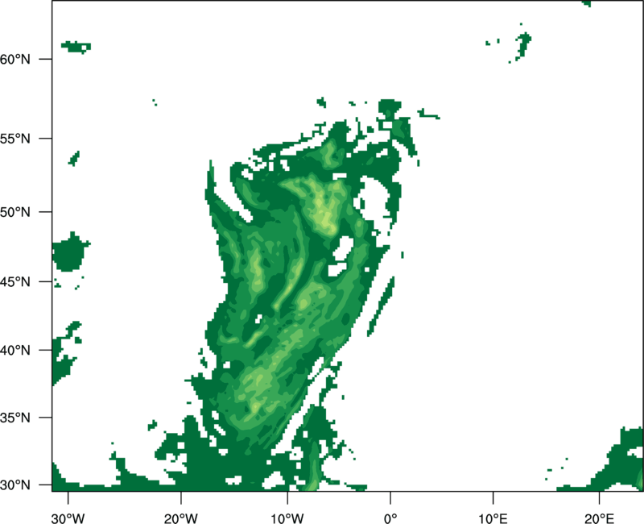Screen dimensions: 644x524
Task: Click the 30°N latitude label
Action: click(x=15, y=485)
